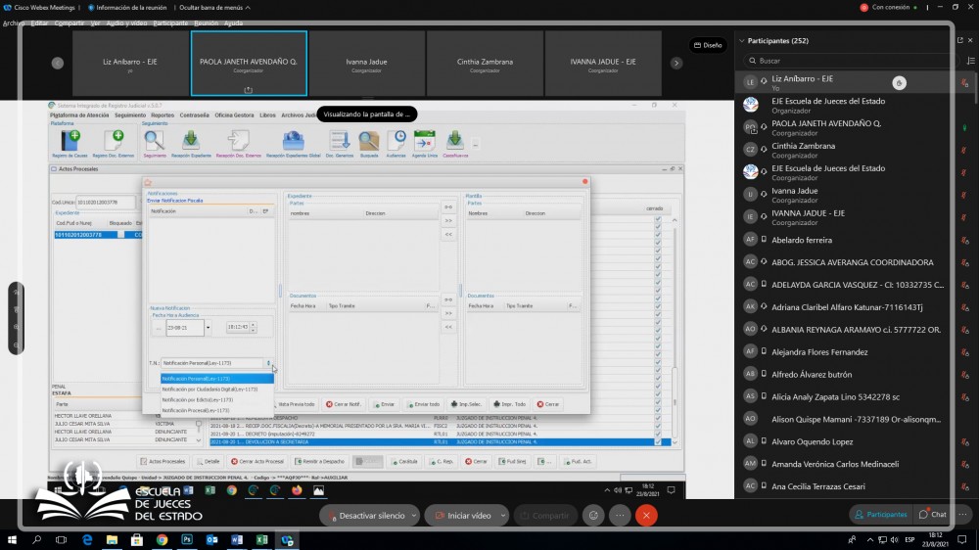Click Diseño layout button
979x550 pixels.
(708, 45)
